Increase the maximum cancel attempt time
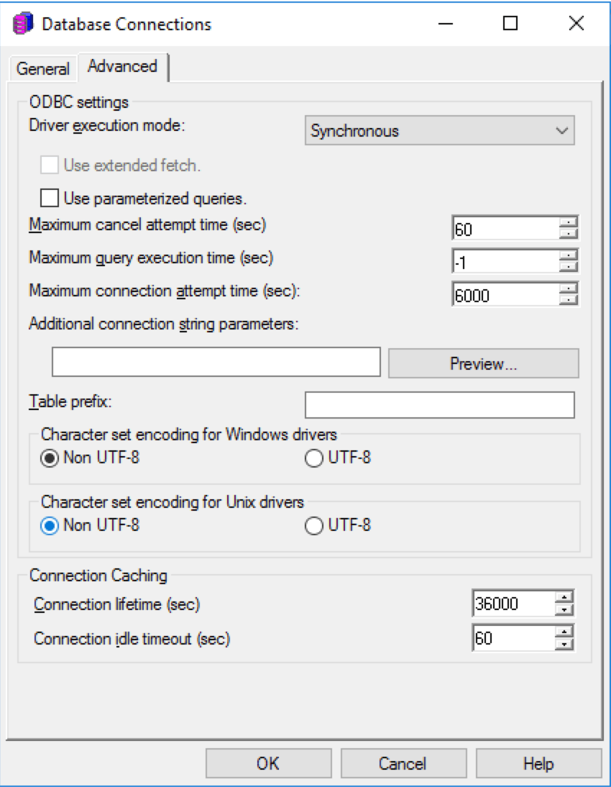The height and width of the screenshot is (787, 611). (569, 222)
